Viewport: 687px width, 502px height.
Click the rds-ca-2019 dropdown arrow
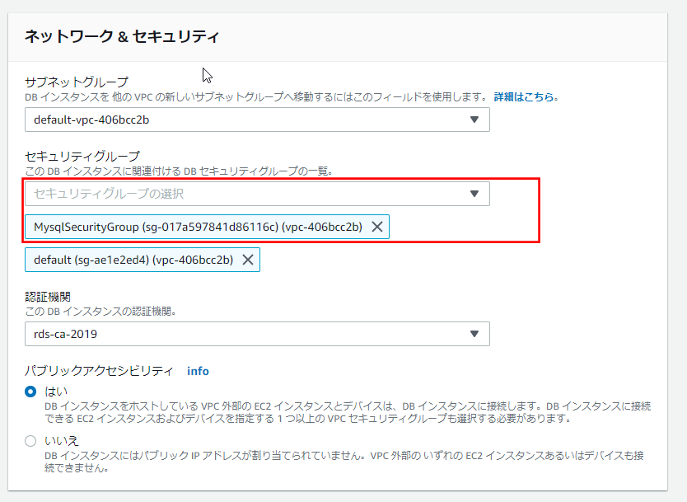474,334
